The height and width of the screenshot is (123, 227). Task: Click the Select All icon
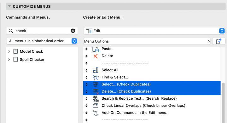point(96,70)
